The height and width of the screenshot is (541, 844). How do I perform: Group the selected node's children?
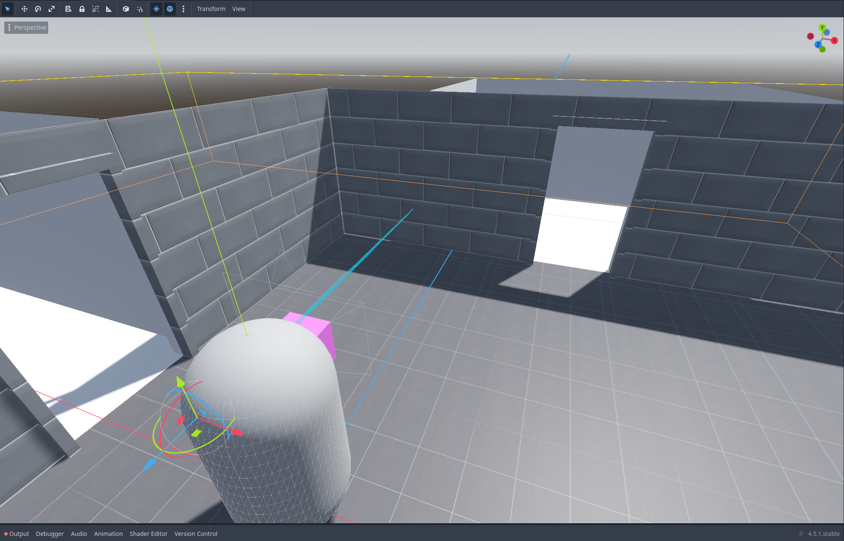[x=96, y=9]
